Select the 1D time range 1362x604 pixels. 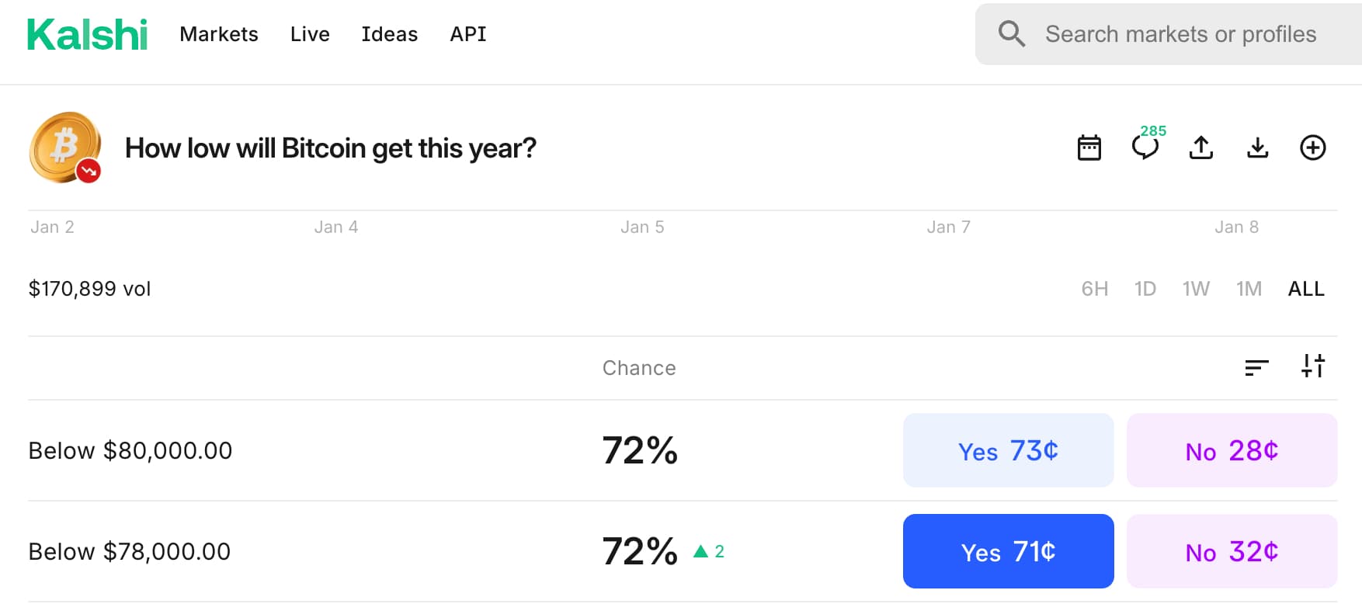pos(1145,289)
